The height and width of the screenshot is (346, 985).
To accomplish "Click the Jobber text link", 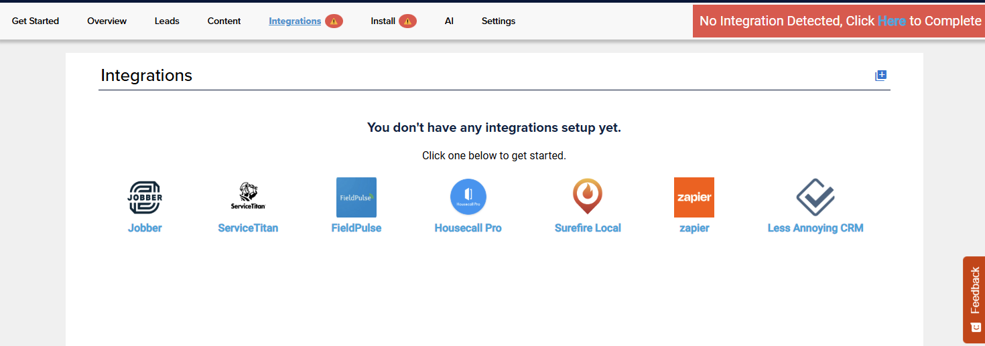I will [x=145, y=228].
